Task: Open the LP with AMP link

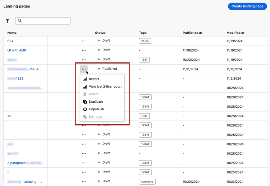Action: point(17,50)
